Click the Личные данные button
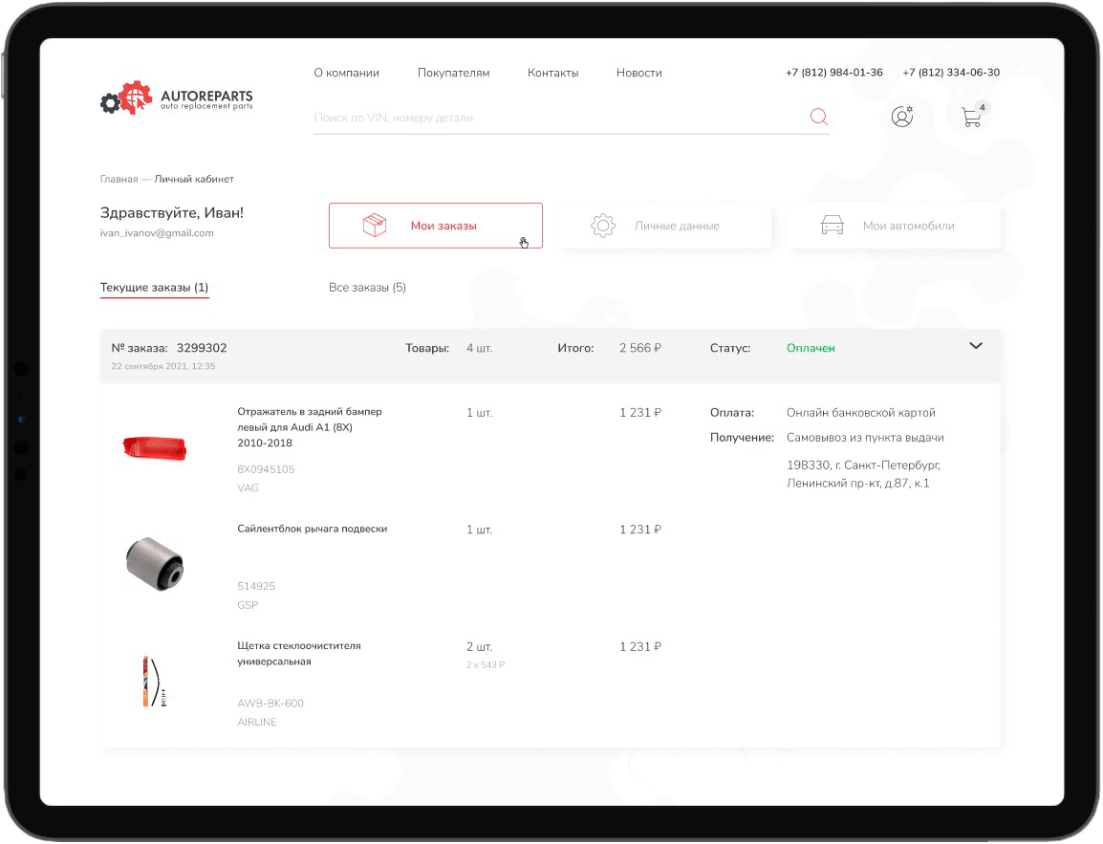 click(664, 226)
